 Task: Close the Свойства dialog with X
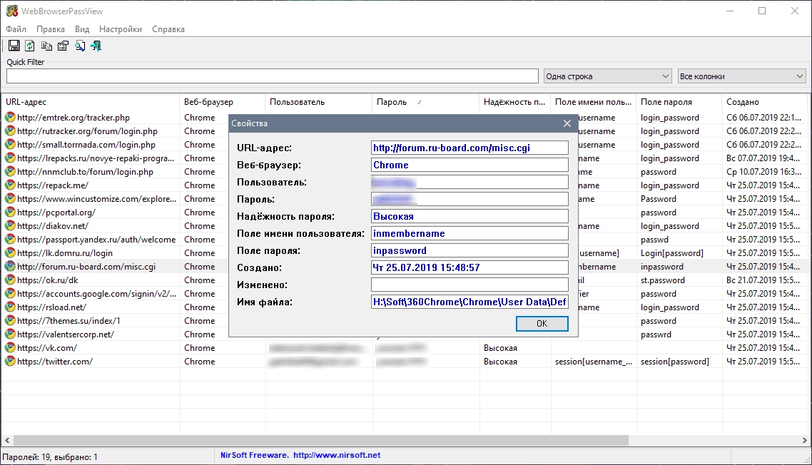(x=567, y=123)
